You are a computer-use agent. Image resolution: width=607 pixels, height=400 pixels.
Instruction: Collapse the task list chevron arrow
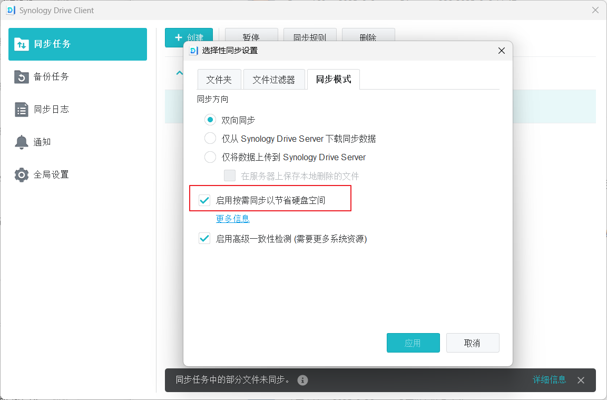(x=179, y=73)
